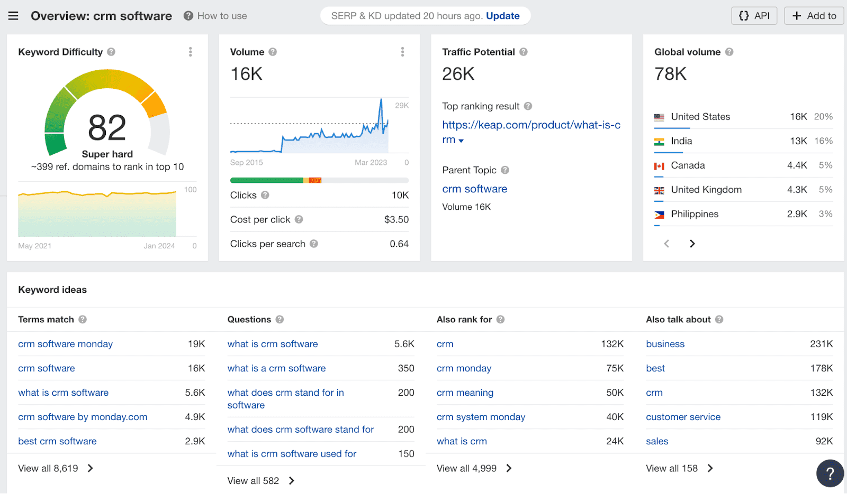Click the right chevron in Global volume
This screenshot has height=494, width=847.
[692, 244]
